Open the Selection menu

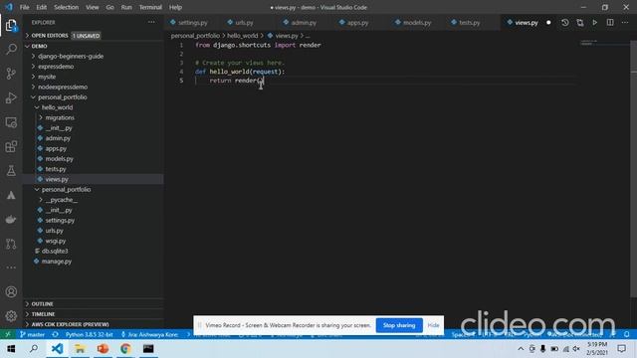(67, 7)
